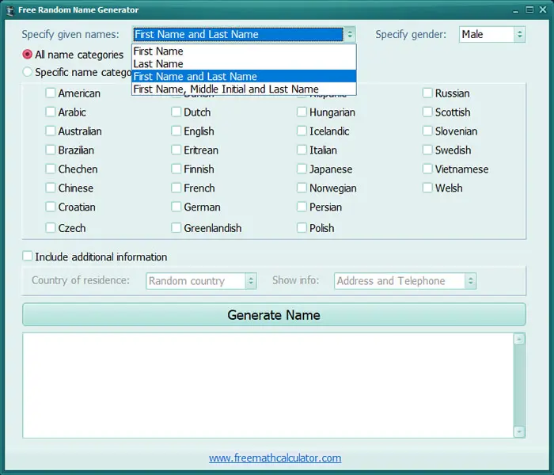Collapse the given names dropdown via its arrow
Image resolution: width=554 pixels, height=475 pixels.
(x=350, y=34)
